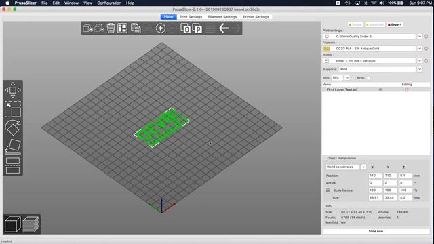434x244 pixels.
Task: Open the Configuration menu
Action: (109, 3)
